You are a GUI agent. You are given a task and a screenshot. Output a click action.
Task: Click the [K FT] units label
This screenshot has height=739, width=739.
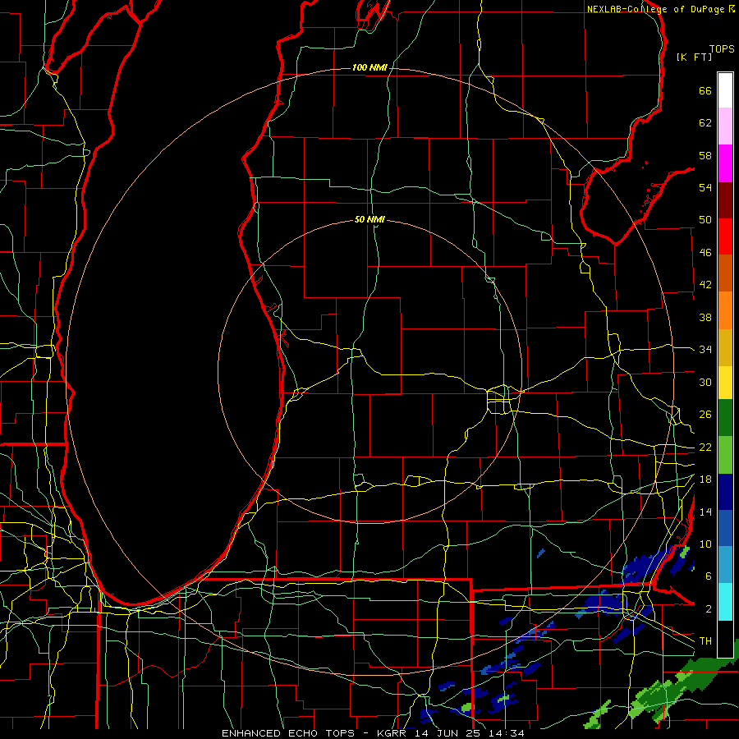tap(694, 57)
